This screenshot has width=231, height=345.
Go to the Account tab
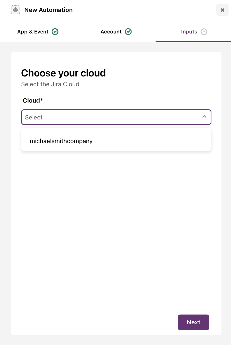(111, 32)
